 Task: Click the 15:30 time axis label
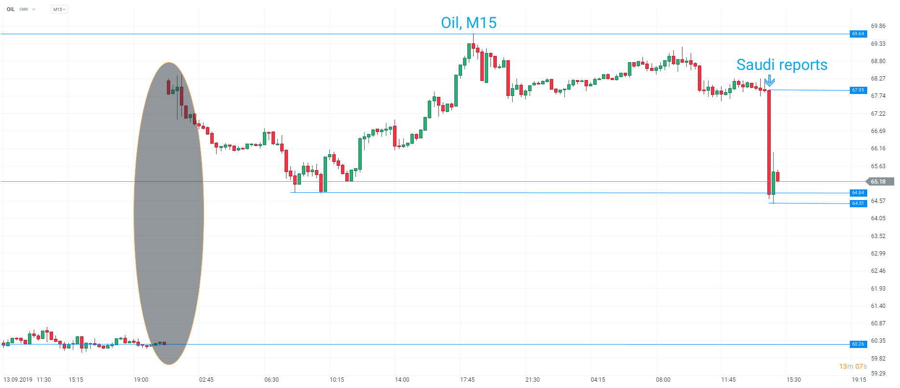click(793, 380)
